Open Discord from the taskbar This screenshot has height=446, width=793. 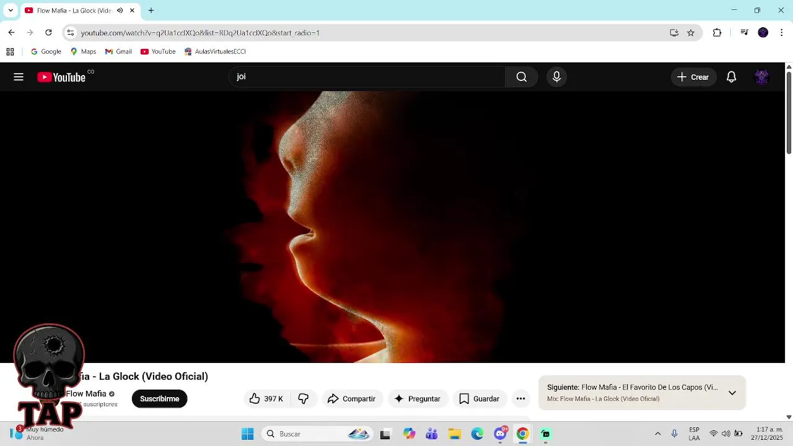click(500, 434)
